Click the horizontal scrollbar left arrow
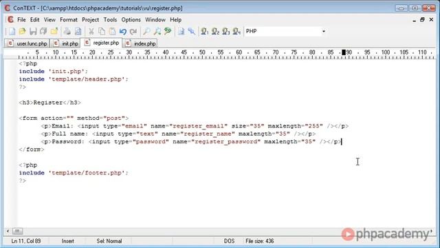 click(x=8, y=231)
